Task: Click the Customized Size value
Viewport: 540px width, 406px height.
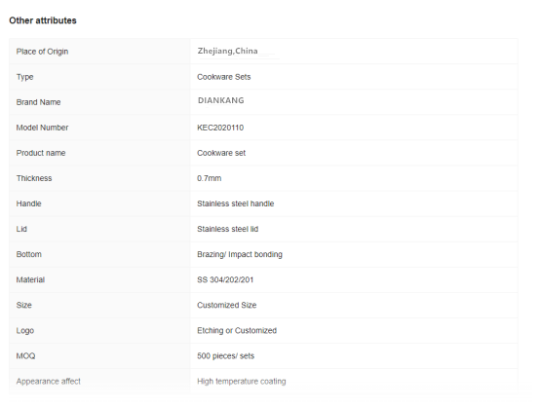Action: click(x=226, y=305)
